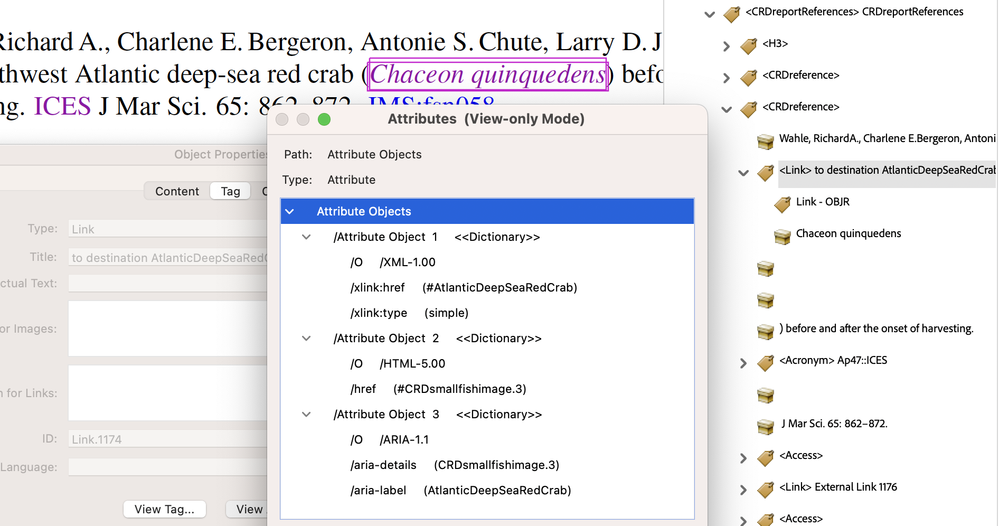The height and width of the screenshot is (526, 999).
Task: Collapse Attribute Object 3 dictionary
Action: 306,415
